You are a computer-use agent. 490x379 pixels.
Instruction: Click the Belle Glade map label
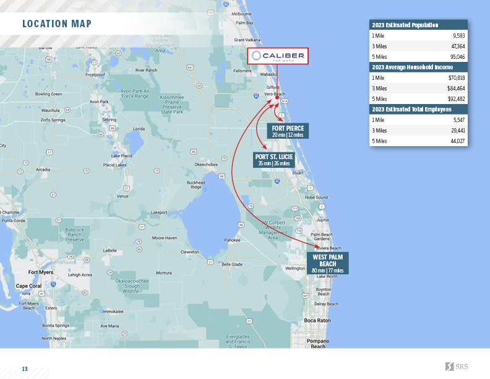(232, 264)
